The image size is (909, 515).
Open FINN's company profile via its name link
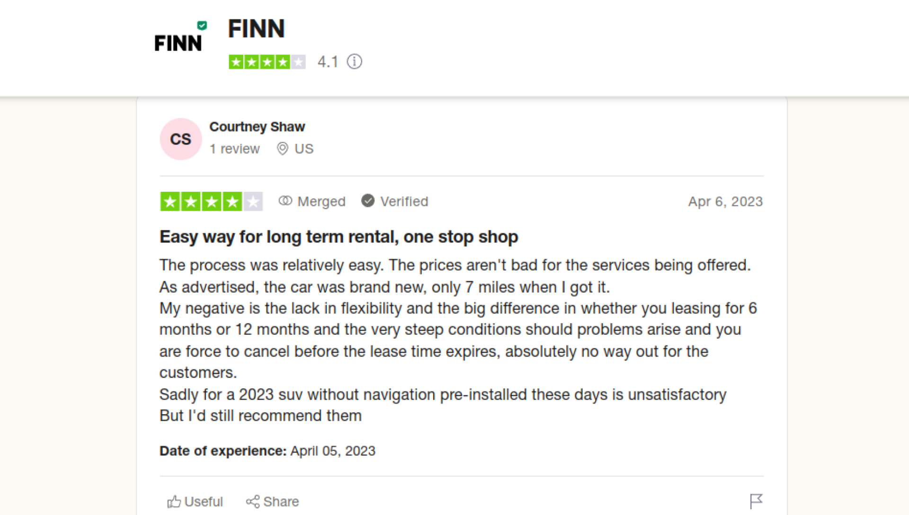pos(256,28)
